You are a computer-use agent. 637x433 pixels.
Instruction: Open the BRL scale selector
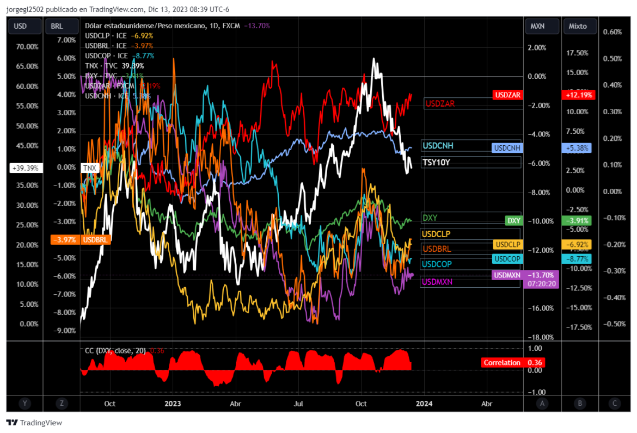point(61,26)
